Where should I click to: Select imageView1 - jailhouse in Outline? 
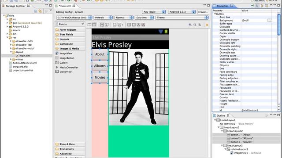click(x=248, y=153)
